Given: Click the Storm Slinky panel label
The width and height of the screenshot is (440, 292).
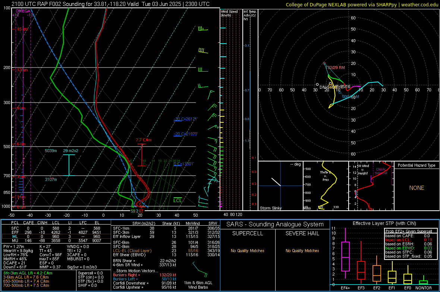Looking at the screenshot, I should (271, 208).
